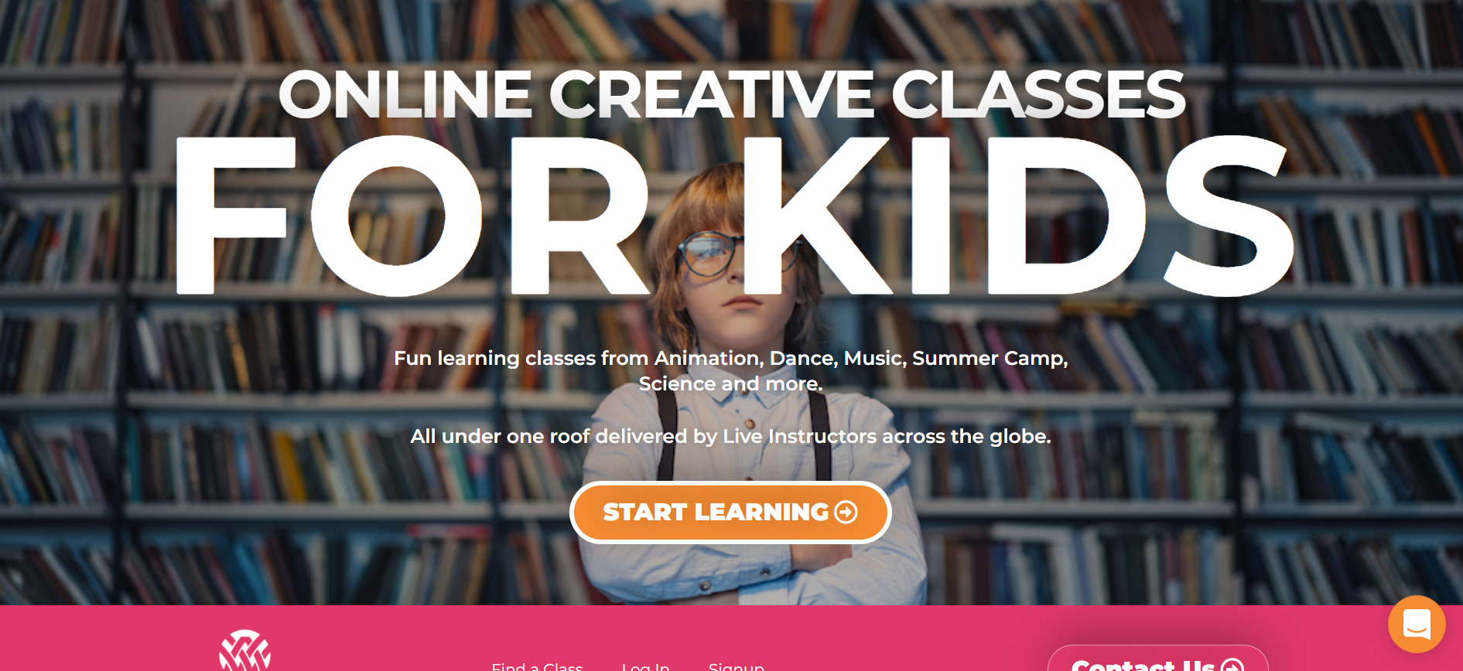
Task: Open the Find a Class link
Action: (x=537, y=666)
